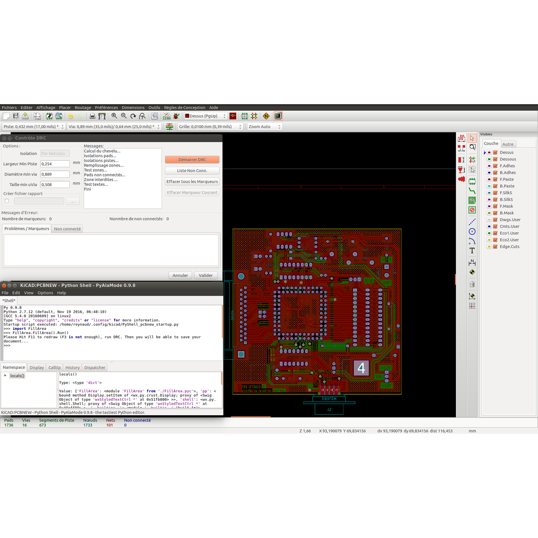This screenshot has height=538, width=538.
Task: Toggle visibility checkbox for Dessus layer
Action: (x=496, y=153)
